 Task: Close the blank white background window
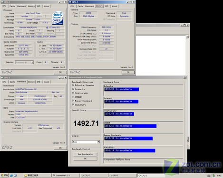[188, 25]
